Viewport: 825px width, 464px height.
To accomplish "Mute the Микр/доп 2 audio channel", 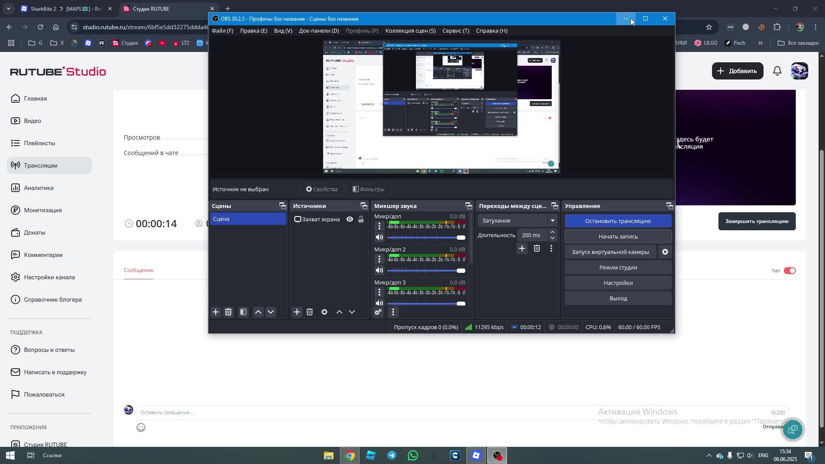I will (x=379, y=270).
